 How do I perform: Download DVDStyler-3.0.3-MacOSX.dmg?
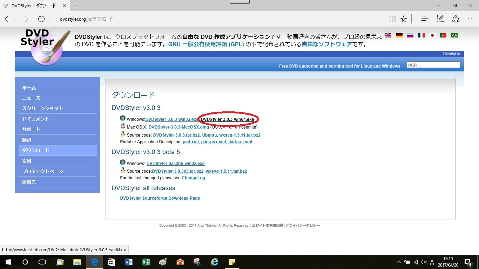pyautogui.click(x=179, y=127)
